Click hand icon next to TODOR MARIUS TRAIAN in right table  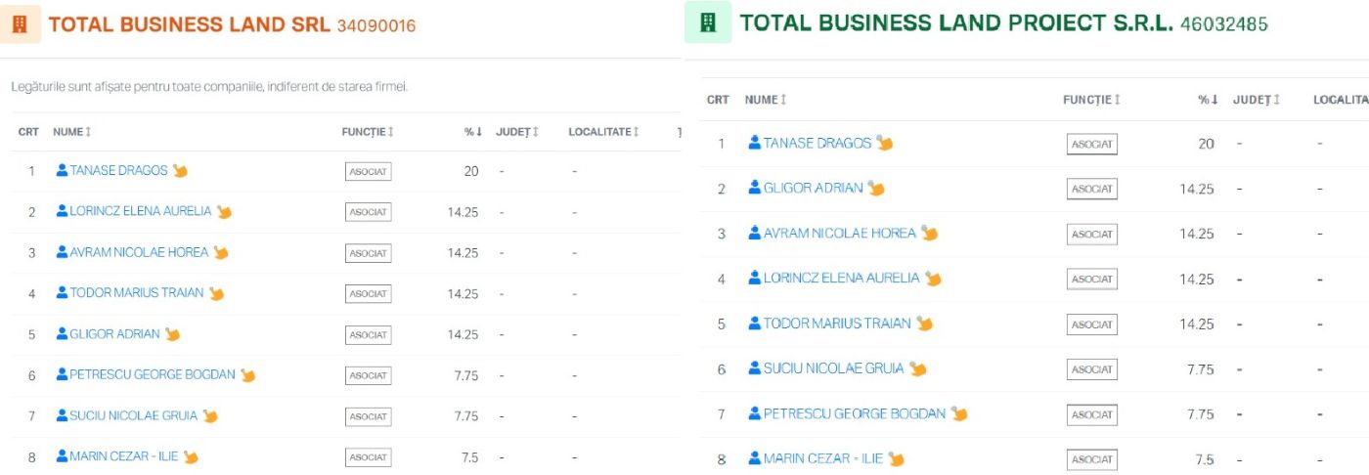click(x=924, y=324)
